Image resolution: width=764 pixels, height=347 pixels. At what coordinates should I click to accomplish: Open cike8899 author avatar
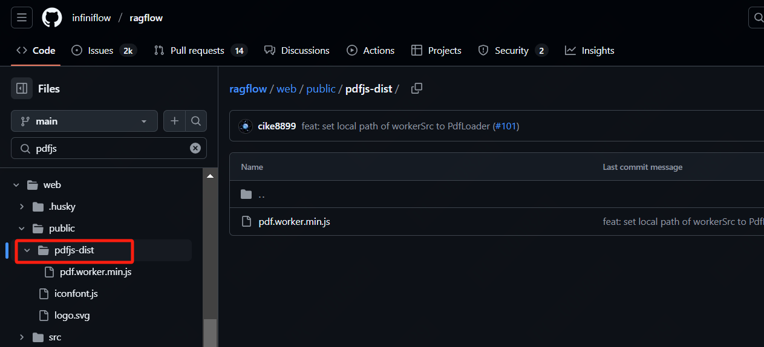pos(246,126)
